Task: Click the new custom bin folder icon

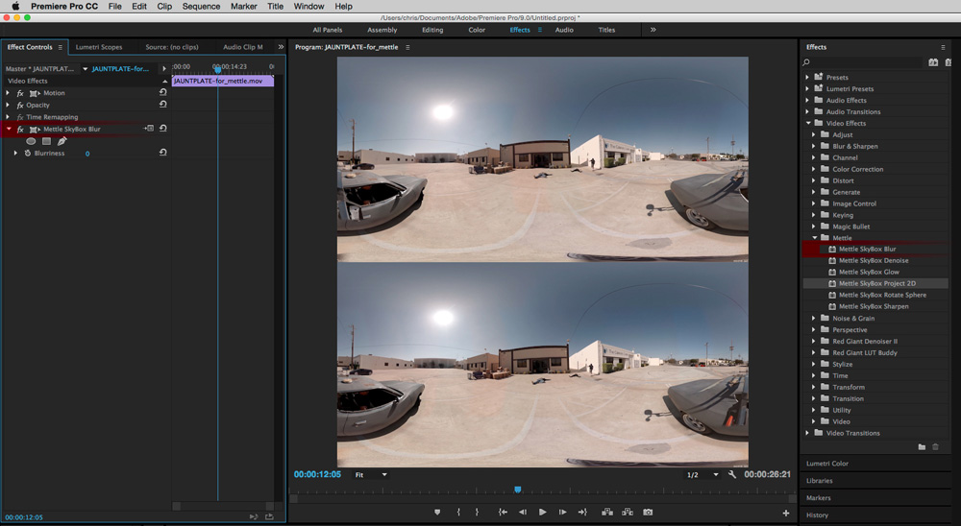Action: 922,447
